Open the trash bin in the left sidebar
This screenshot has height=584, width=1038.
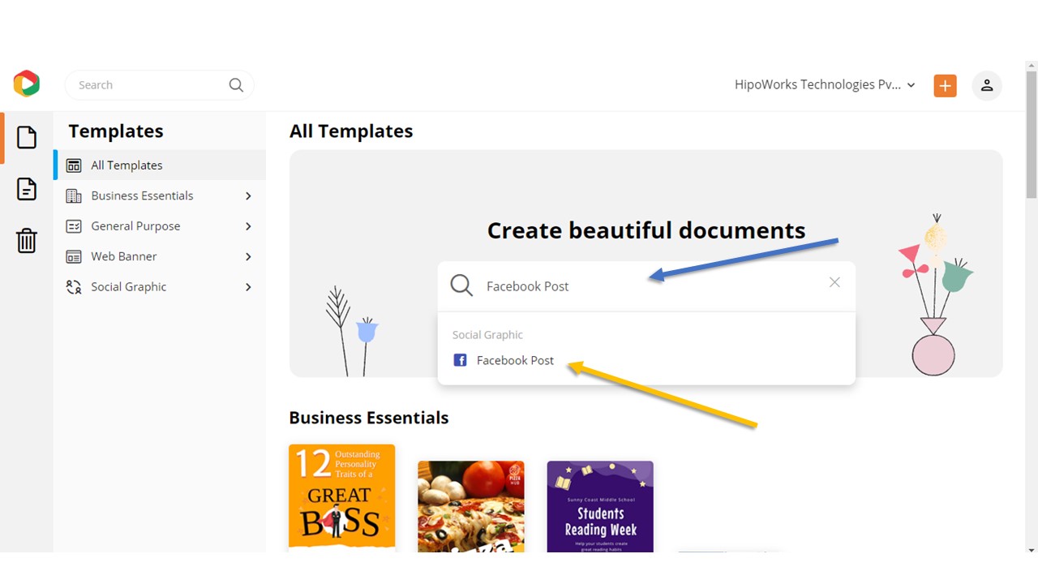pos(26,240)
